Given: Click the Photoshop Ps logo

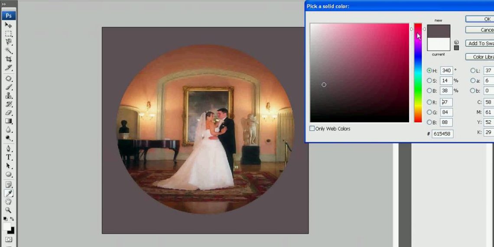Looking at the screenshot, I should coord(9,16).
